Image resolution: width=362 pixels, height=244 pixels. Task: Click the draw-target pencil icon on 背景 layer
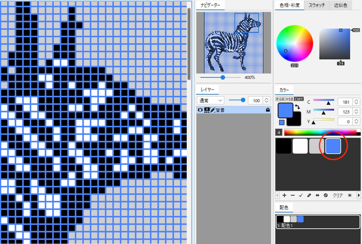(212, 110)
